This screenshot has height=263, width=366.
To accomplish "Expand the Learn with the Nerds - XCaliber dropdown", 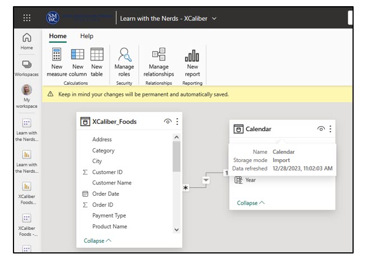I will coord(214,19).
